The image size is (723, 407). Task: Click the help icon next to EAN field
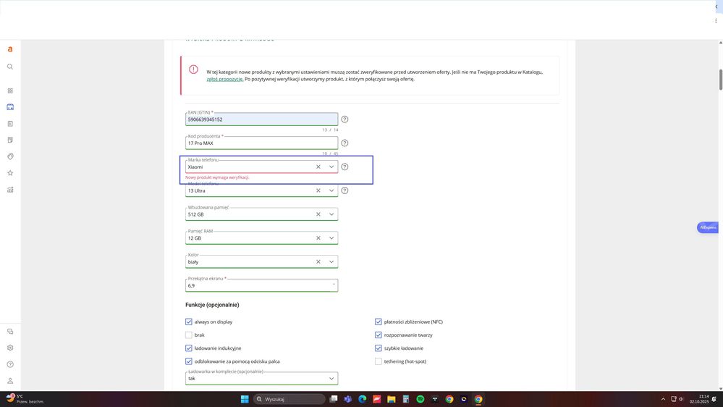[x=344, y=119]
